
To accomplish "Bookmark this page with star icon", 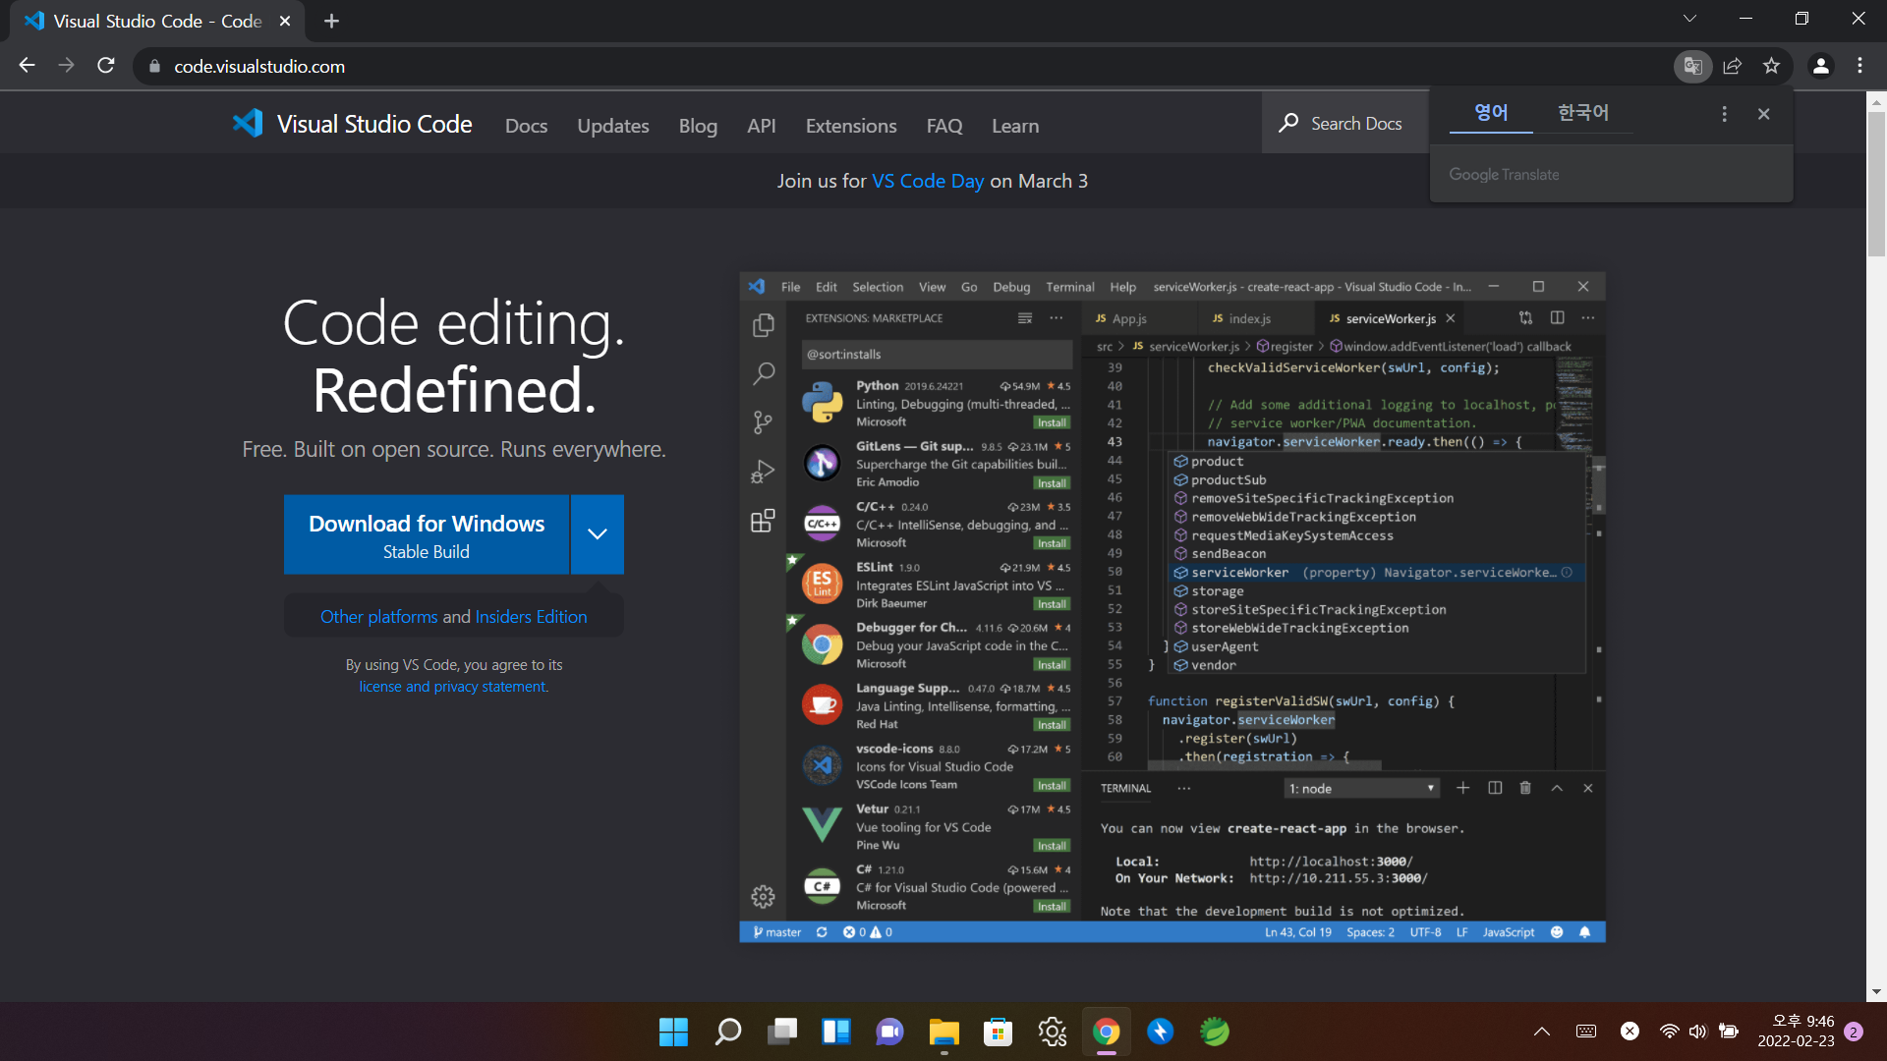I will point(1771,66).
